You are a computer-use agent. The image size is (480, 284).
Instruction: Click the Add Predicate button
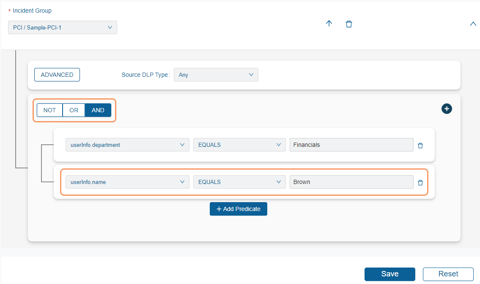click(238, 208)
